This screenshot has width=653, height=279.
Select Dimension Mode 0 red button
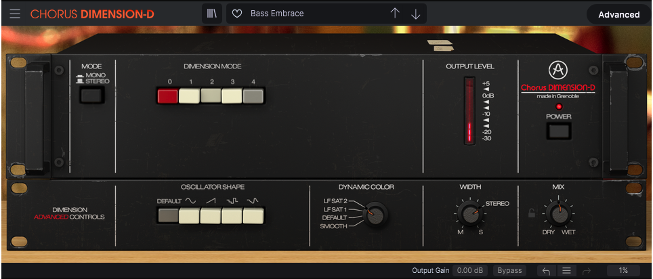(x=167, y=95)
